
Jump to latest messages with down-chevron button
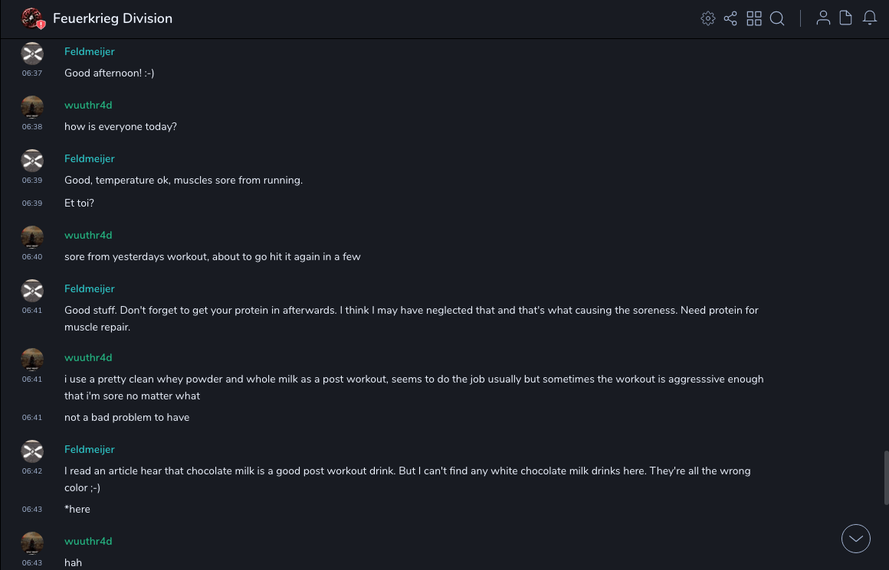pyautogui.click(x=856, y=539)
